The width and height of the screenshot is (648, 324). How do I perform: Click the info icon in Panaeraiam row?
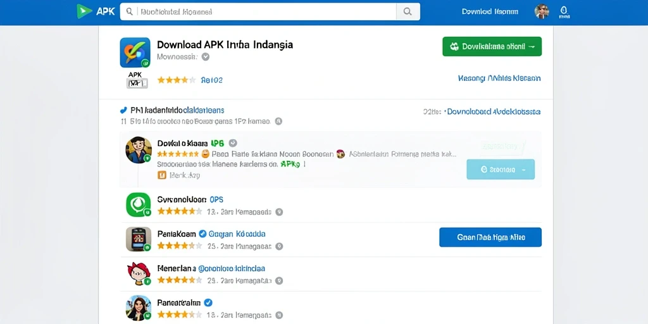tap(279, 315)
